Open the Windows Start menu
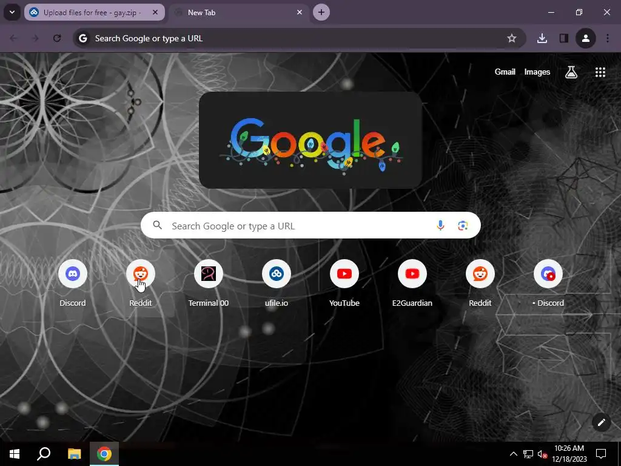Viewport: 621px width, 466px height. click(x=15, y=454)
